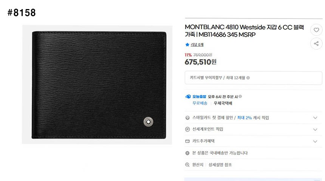Viewport: 325px width, 181px height.
Task: Click the 카드사별 무이자할부 box
Action: [253, 78]
